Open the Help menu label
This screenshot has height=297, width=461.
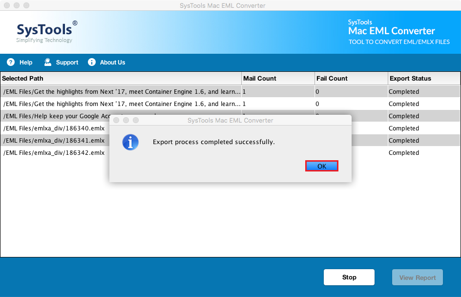tap(26, 63)
